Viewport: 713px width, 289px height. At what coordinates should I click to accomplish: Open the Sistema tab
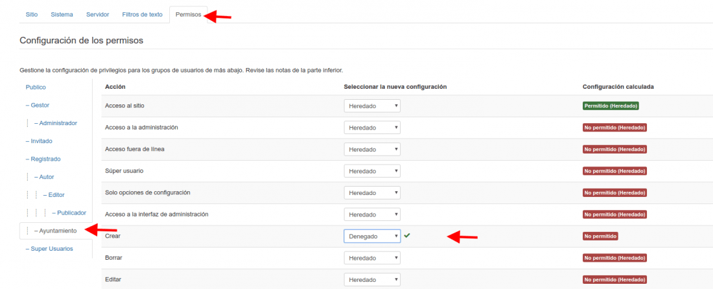(62, 14)
